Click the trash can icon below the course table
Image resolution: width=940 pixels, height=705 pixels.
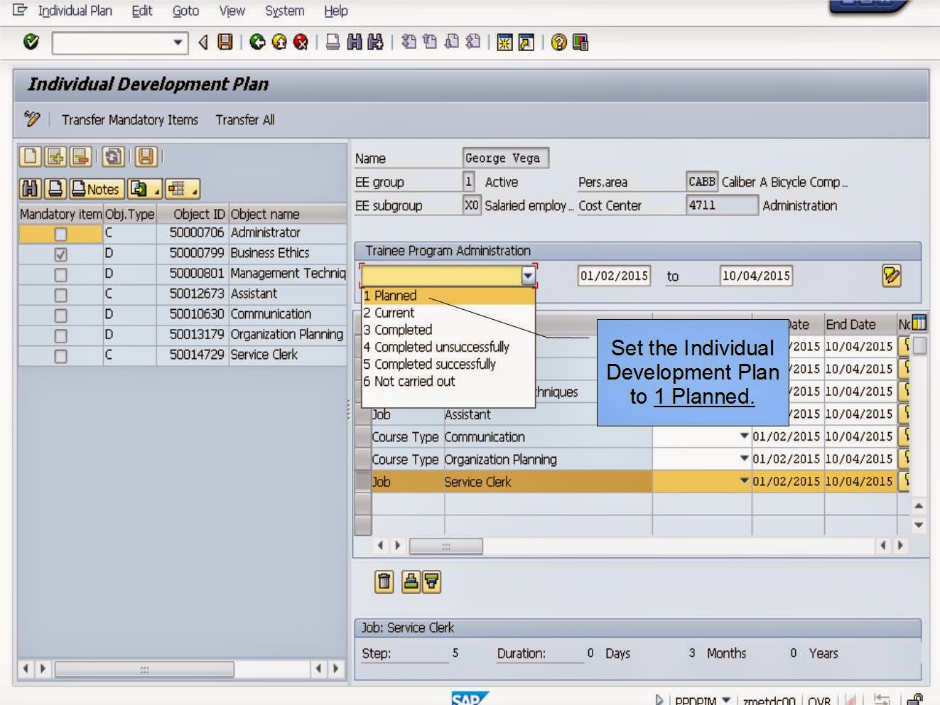(x=384, y=581)
